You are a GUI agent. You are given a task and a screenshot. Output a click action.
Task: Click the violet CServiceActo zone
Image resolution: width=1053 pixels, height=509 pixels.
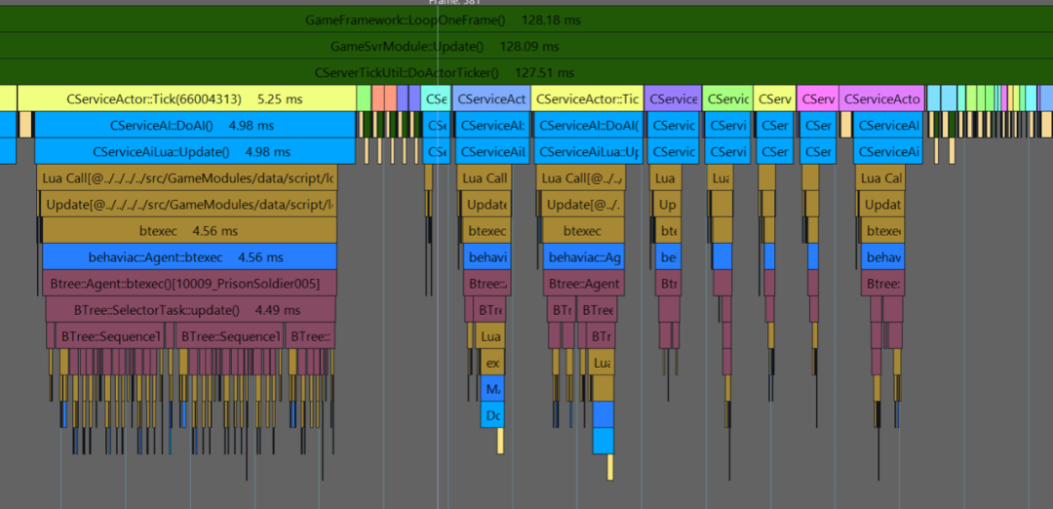click(x=881, y=98)
